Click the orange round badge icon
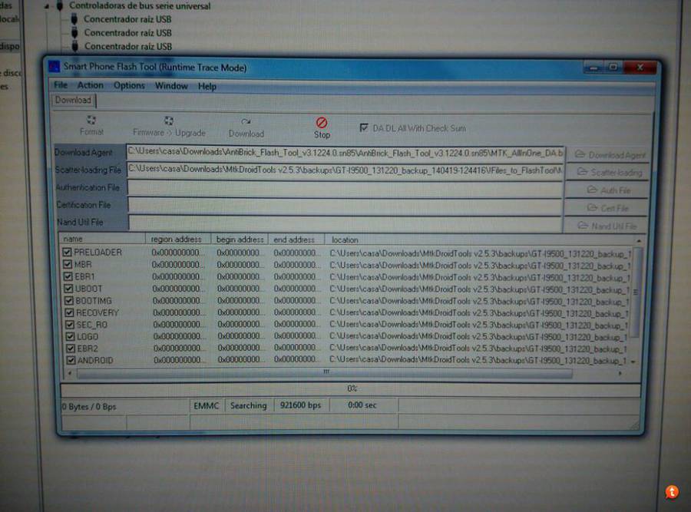 click(x=672, y=491)
